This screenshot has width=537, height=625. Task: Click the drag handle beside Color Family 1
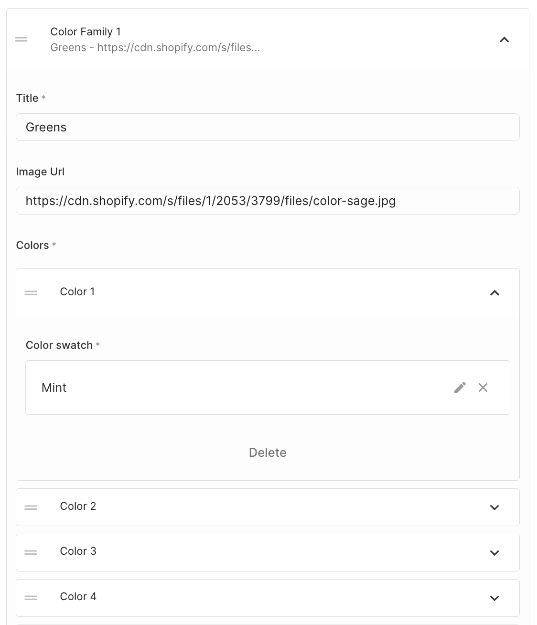(x=21, y=39)
